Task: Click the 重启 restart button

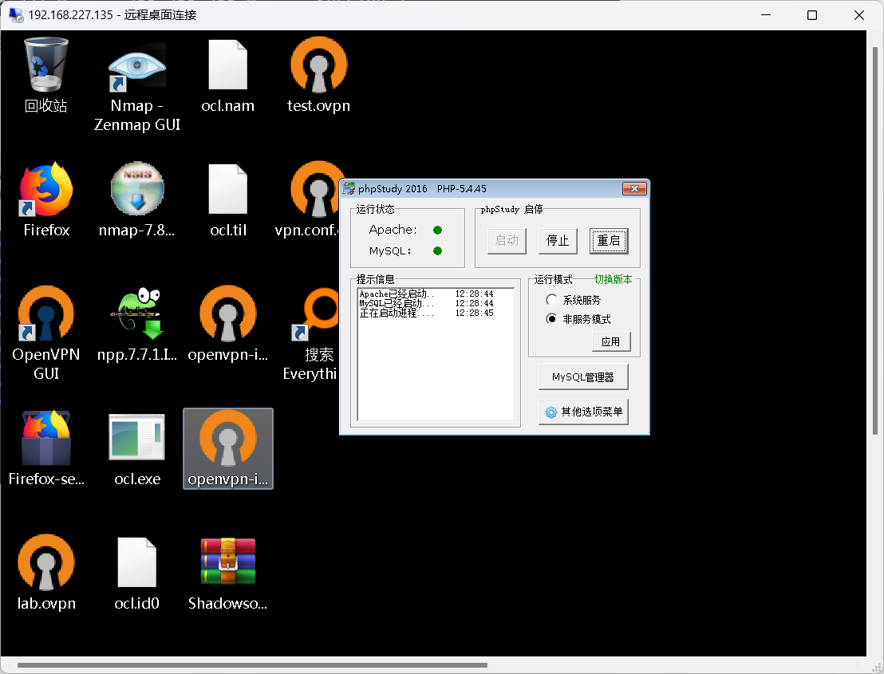Action: click(x=609, y=241)
